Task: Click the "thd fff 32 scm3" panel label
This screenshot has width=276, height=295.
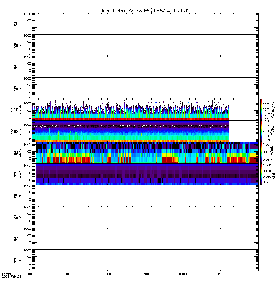Action: [x=16, y=131]
